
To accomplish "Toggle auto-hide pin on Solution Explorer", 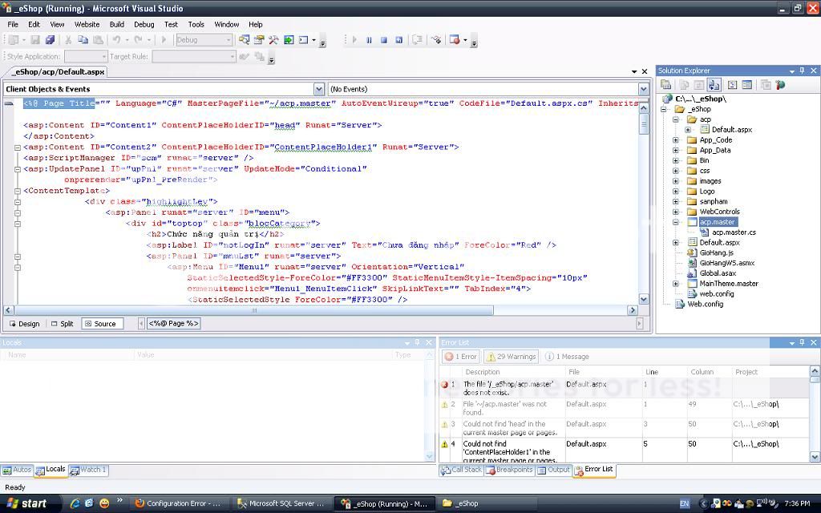I will (x=802, y=71).
